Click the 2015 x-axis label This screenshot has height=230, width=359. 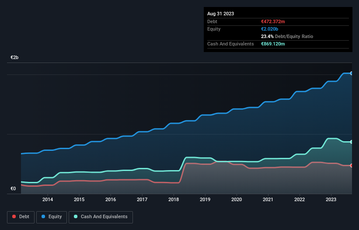(x=79, y=199)
